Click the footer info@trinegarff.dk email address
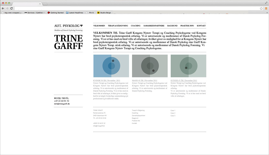 tap(99, 126)
